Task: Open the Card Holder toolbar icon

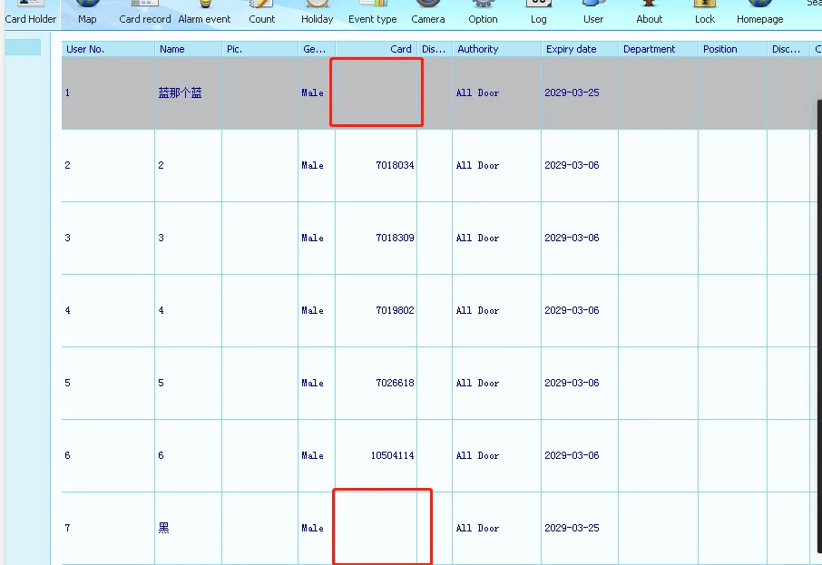Action: click(31, 12)
